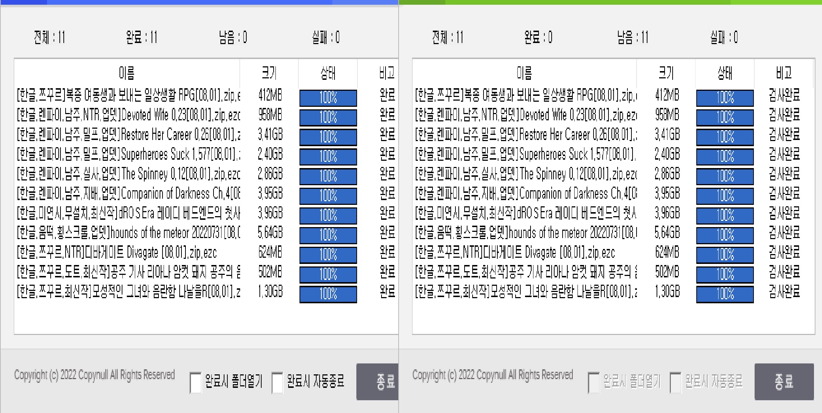This screenshot has height=413, width=822.
Task: Click the 완료 : 11 status label in left window
Action: [x=142, y=36]
